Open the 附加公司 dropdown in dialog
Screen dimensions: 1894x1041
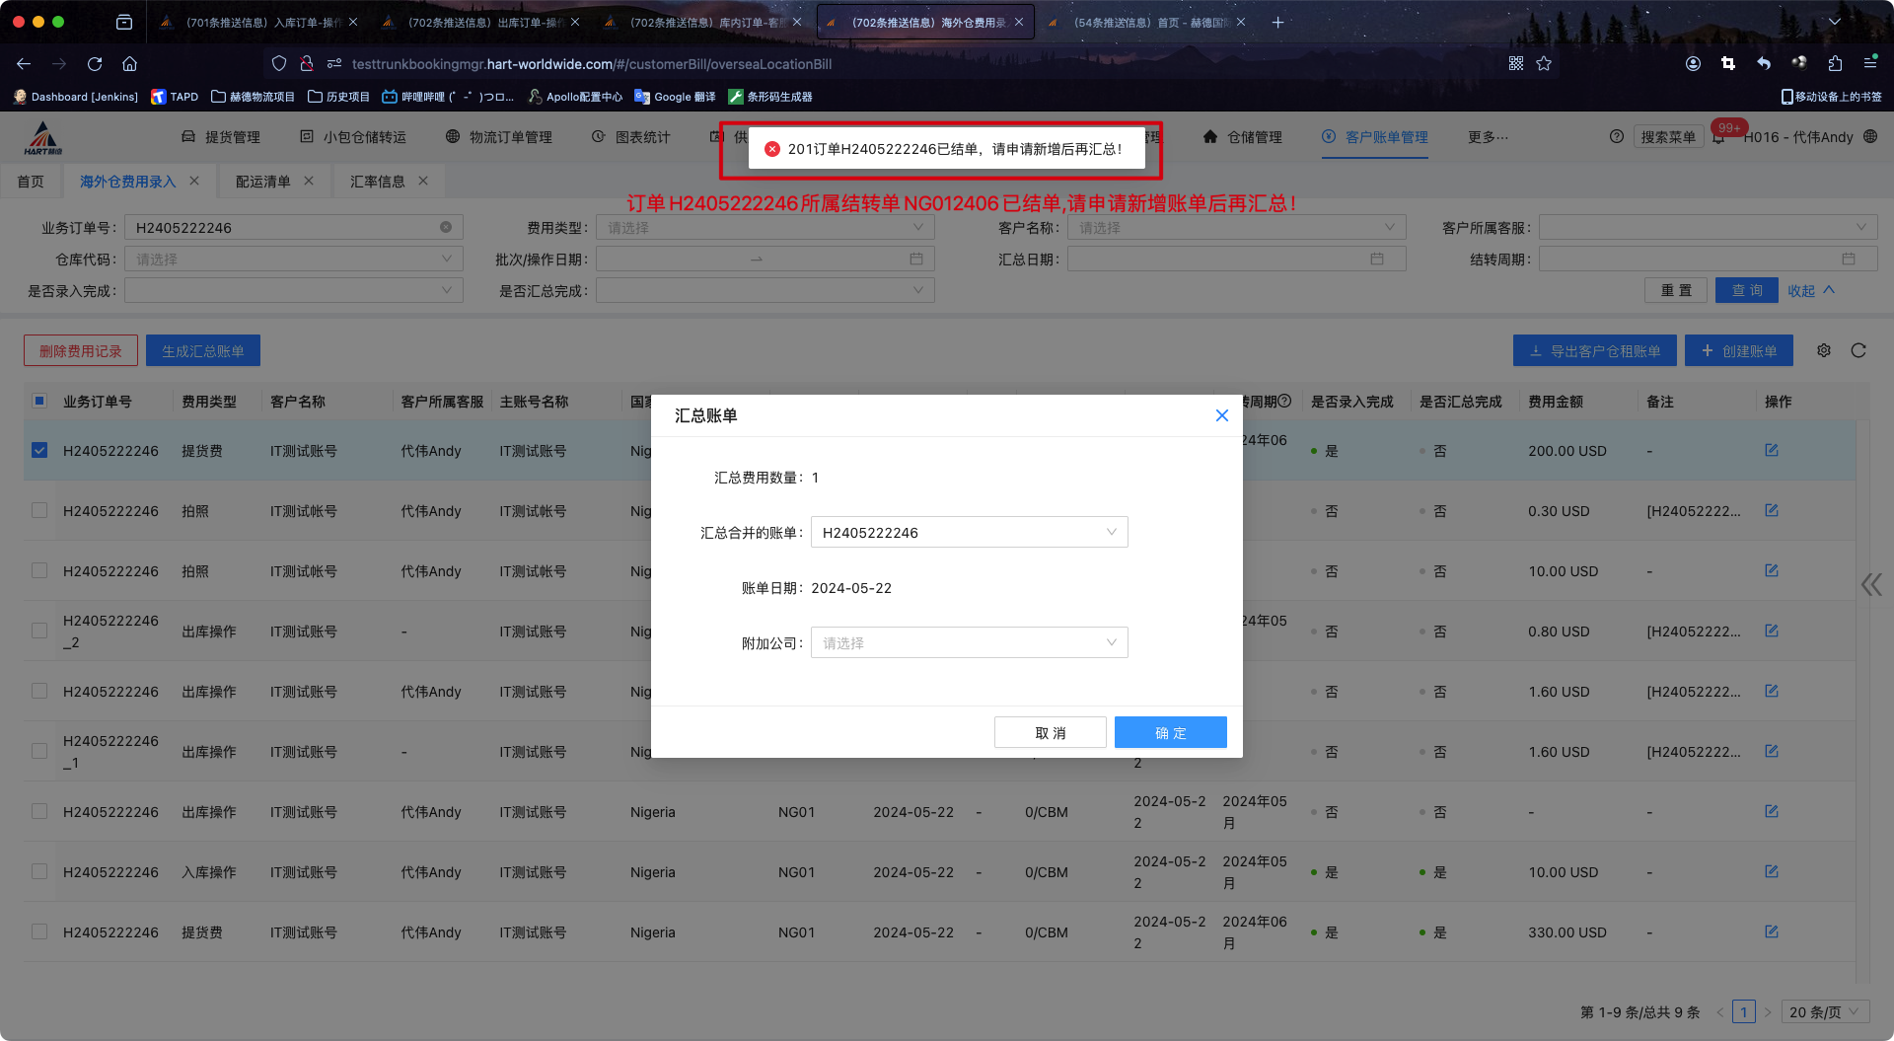point(968,642)
